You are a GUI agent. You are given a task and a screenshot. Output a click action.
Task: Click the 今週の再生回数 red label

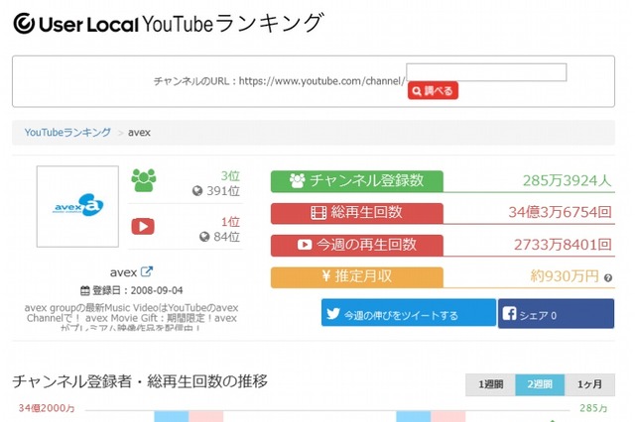(357, 245)
